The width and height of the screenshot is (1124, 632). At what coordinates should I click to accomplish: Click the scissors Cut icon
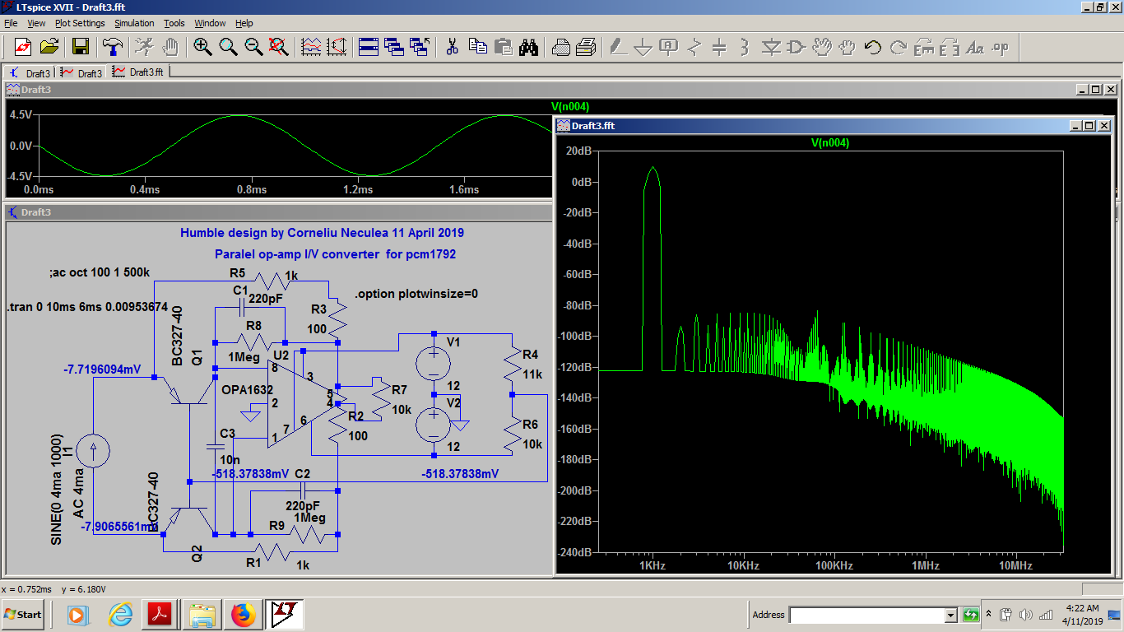451,47
